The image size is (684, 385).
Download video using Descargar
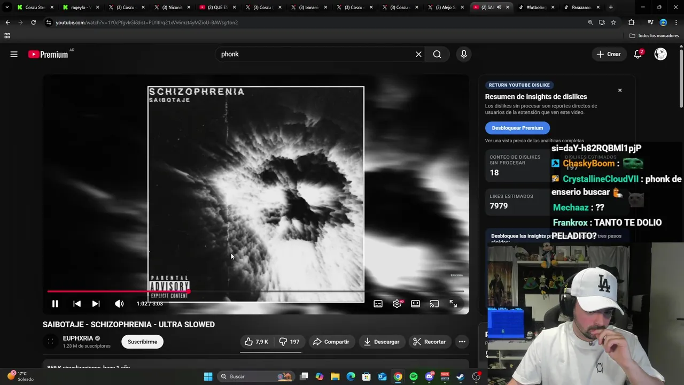(x=382, y=342)
